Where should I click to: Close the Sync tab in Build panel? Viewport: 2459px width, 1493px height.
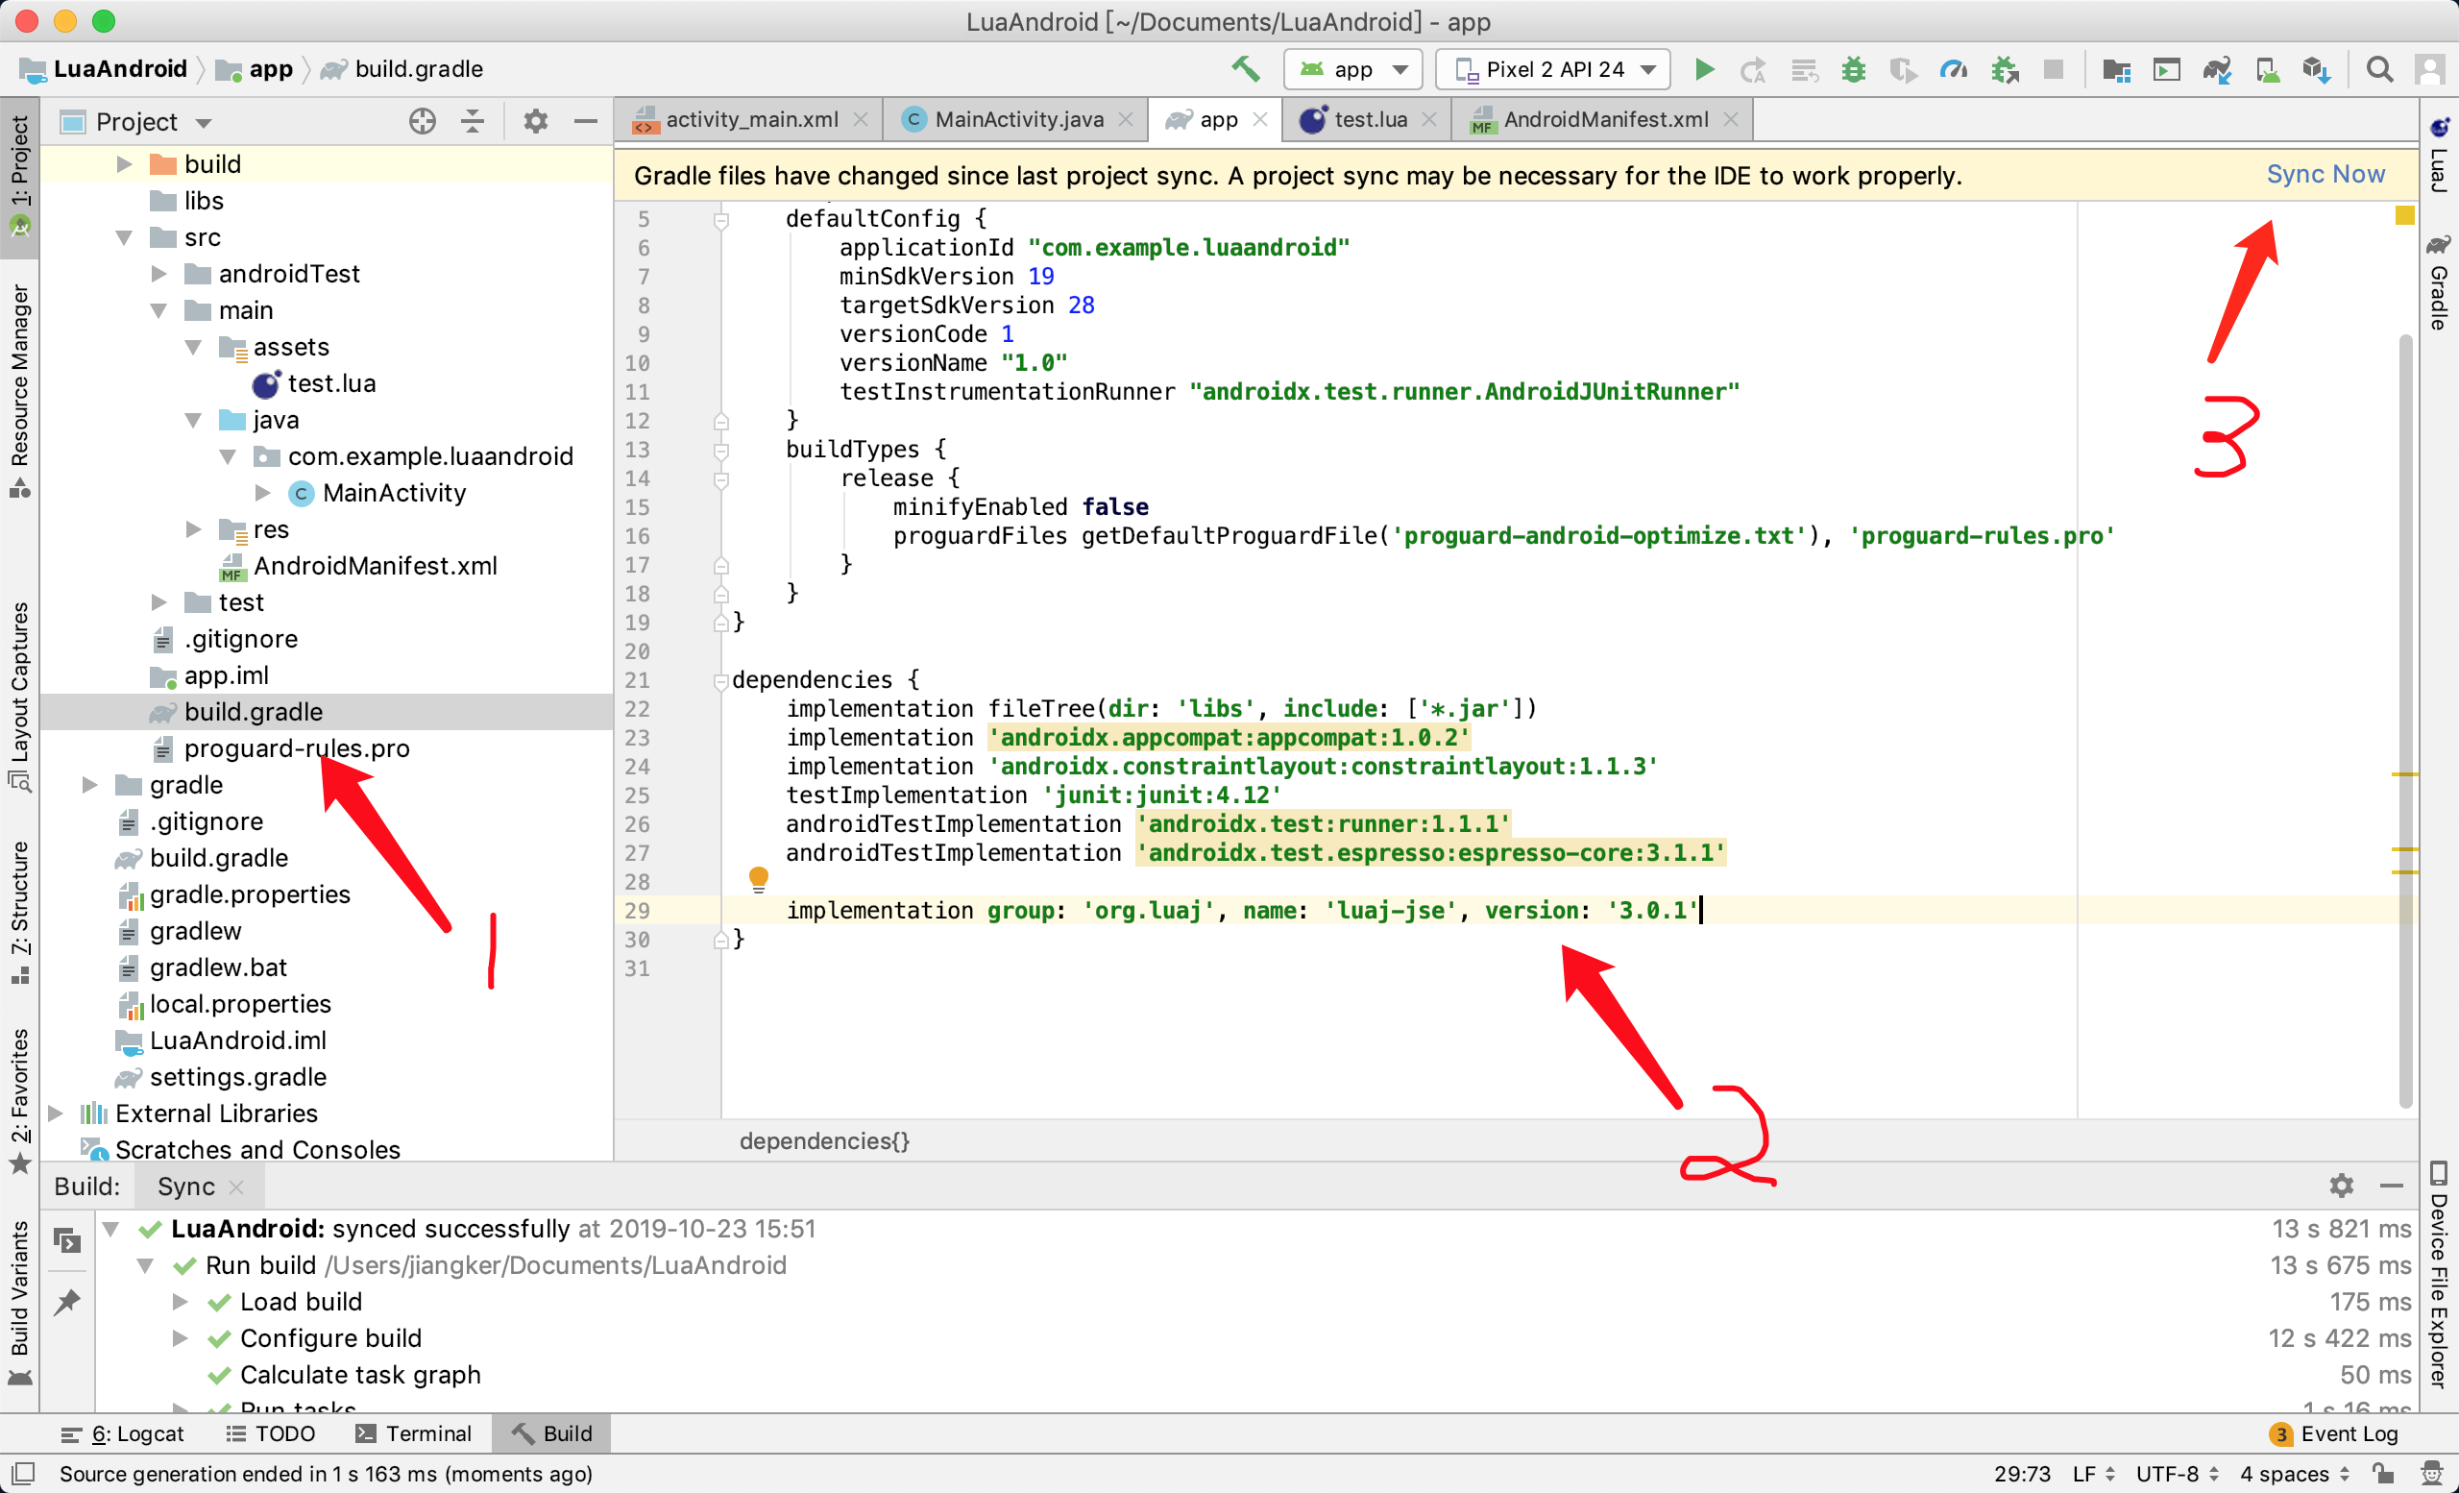coord(236,1187)
